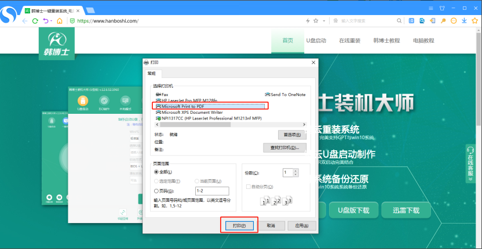Open the translate toolbar icon
482x249 pixels.
click(411, 21)
